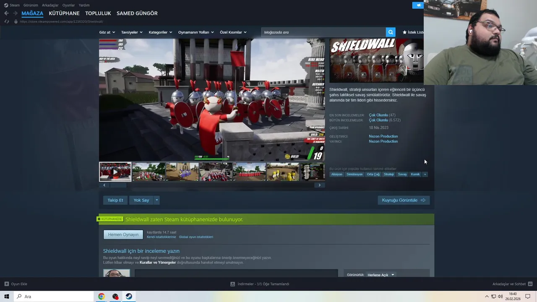Click the Steam logo menu
The width and height of the screenshot is (537, 302).
12,5
